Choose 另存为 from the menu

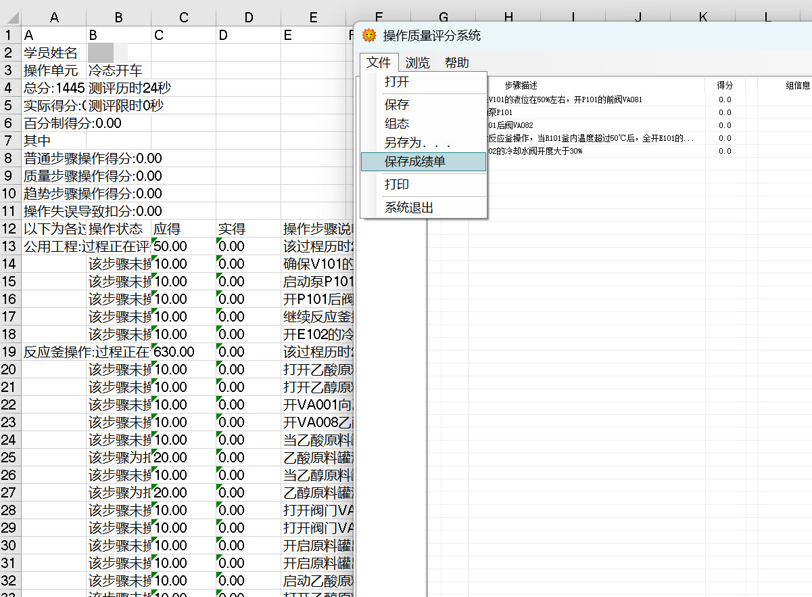(x=417, y=143)
